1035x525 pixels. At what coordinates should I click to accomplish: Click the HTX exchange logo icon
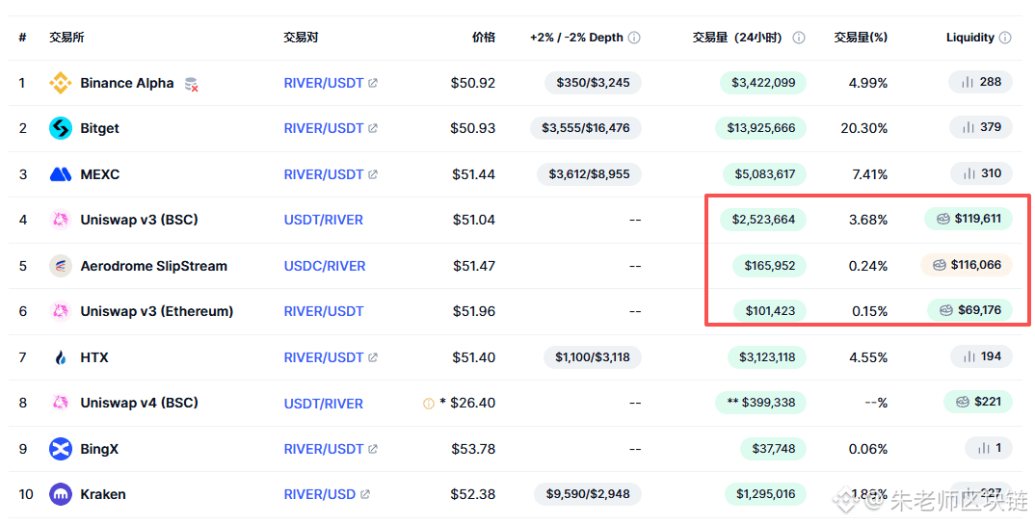pyautogui.click(x=61, y=357)
